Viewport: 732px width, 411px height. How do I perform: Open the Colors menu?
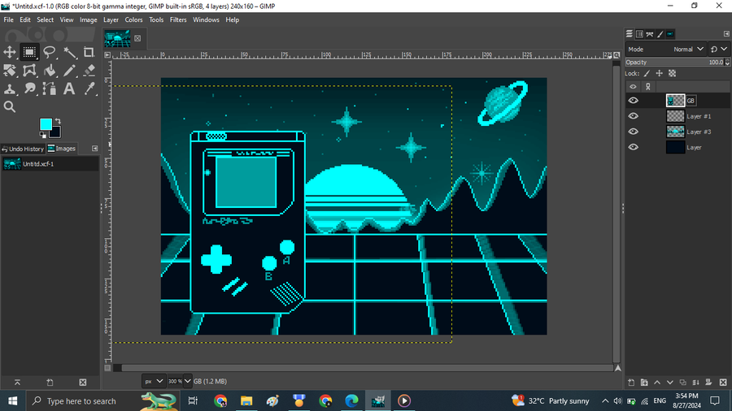tap(133, 19)
